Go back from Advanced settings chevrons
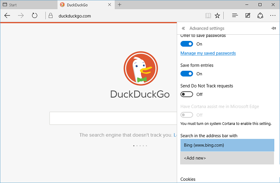280x183 pixels. pyautogui.click(x=183, y=28)
